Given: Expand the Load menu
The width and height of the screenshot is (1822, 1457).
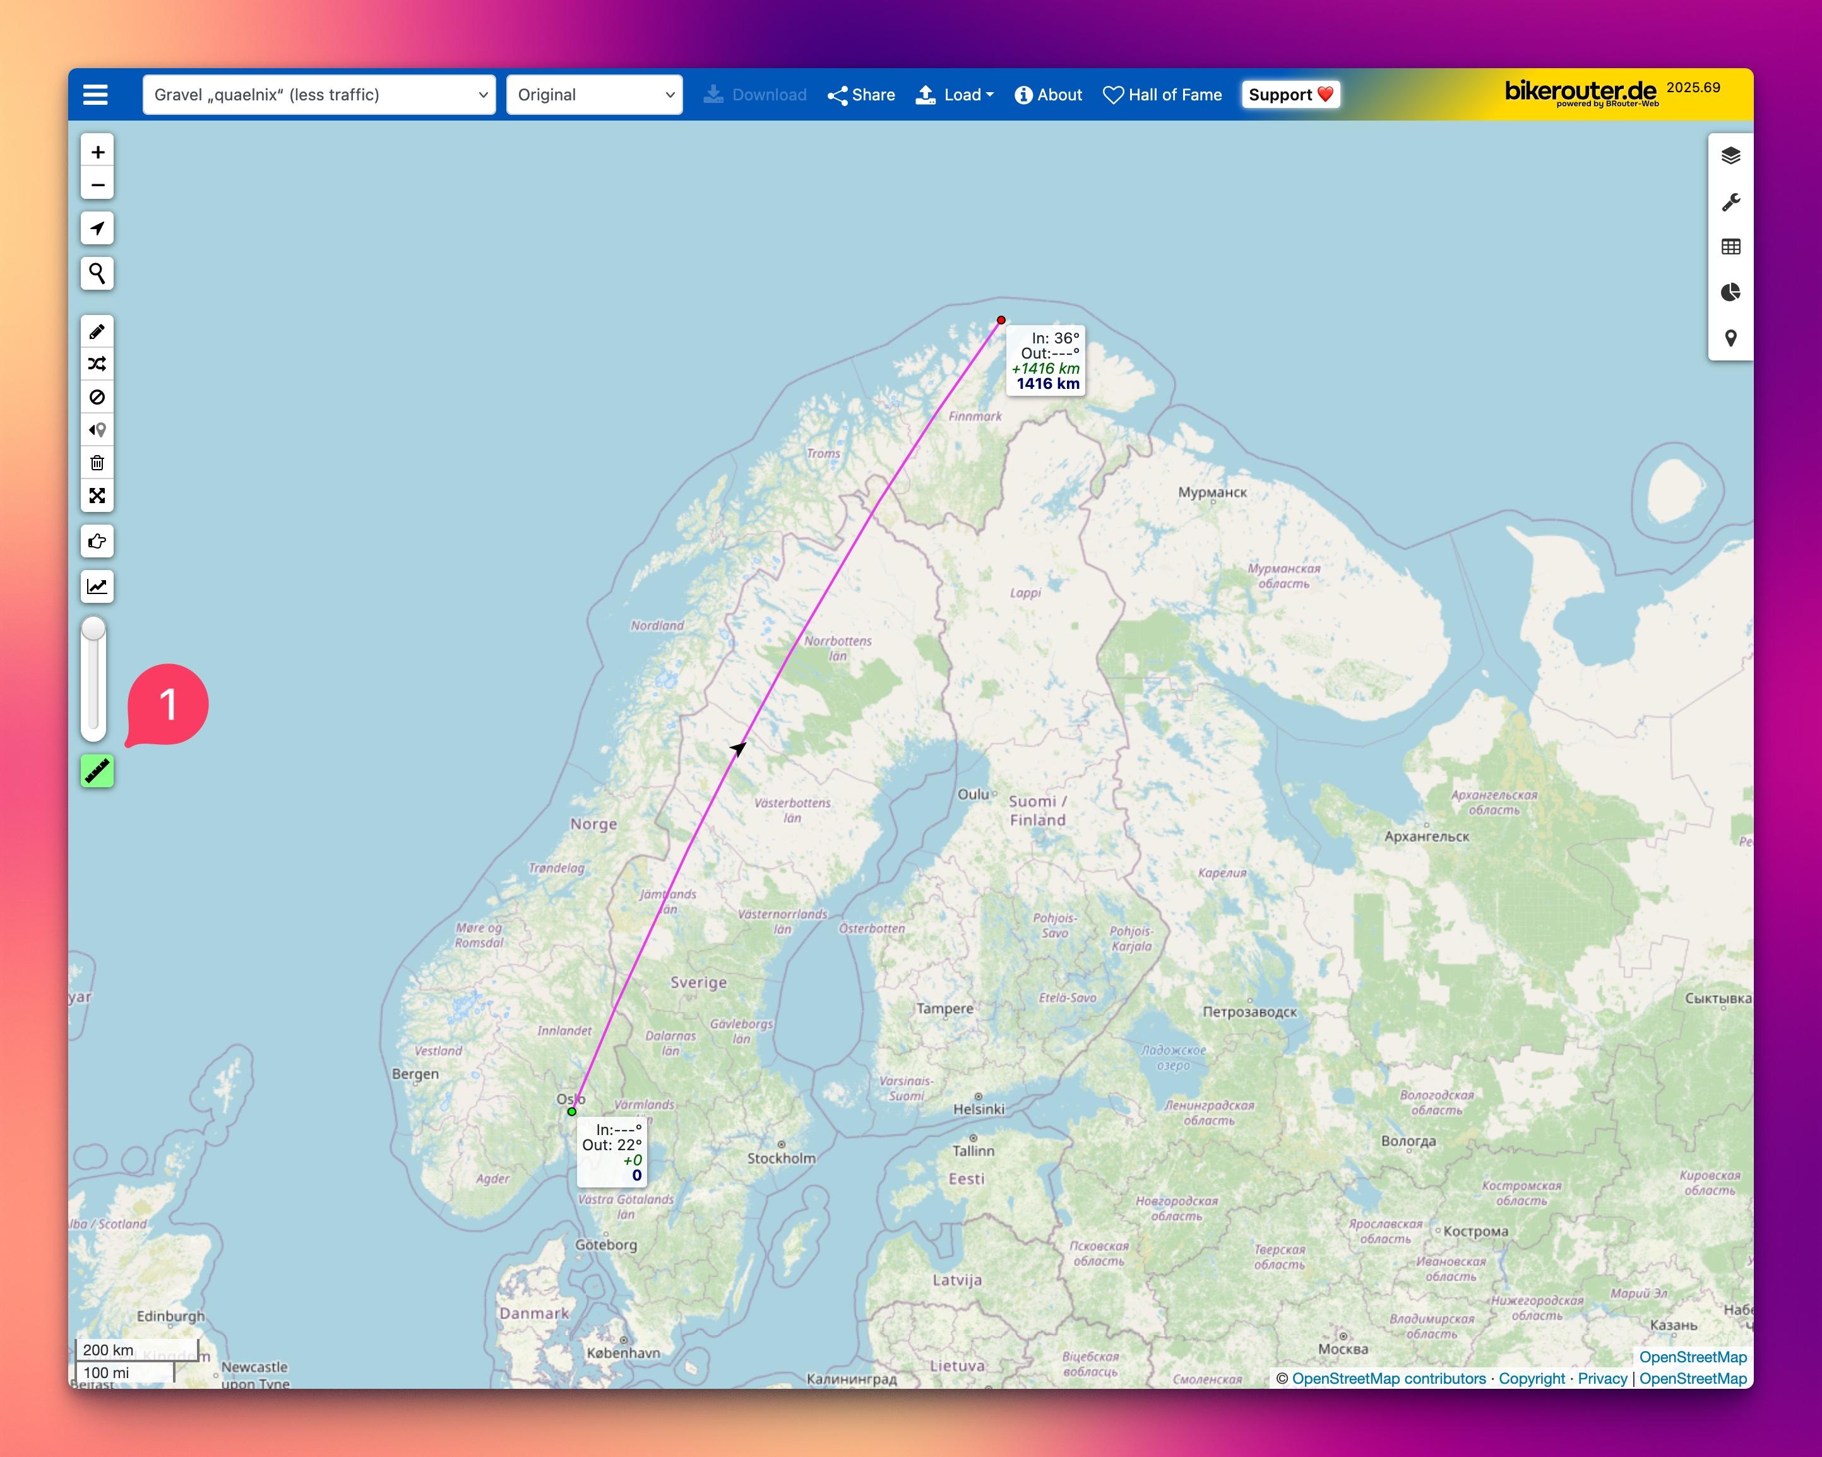Looking at the screenshot, I should click(x=955, y=95).
